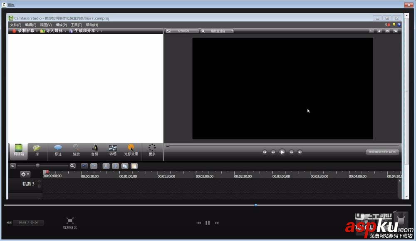
Task: Click the 00:01:00;00 timeline ruler mark
Action: (x=128, y=176)
